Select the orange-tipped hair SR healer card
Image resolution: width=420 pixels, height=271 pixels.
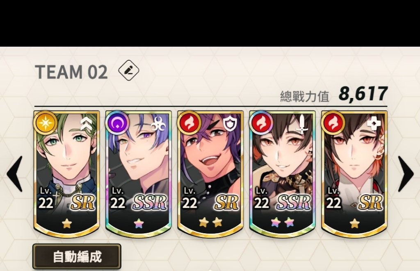[x=354, y=174]
